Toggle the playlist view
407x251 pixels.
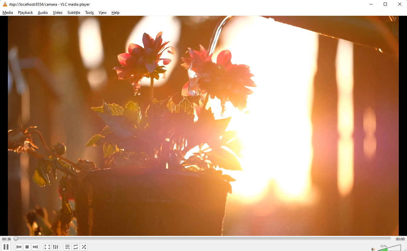pyautogui.click(x=67, y=247)
